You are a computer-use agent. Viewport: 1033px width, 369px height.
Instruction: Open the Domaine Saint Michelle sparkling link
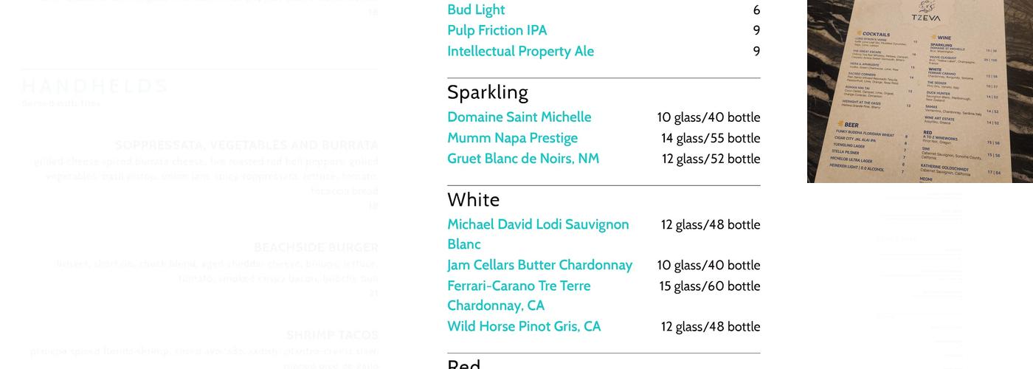point(519,117)
